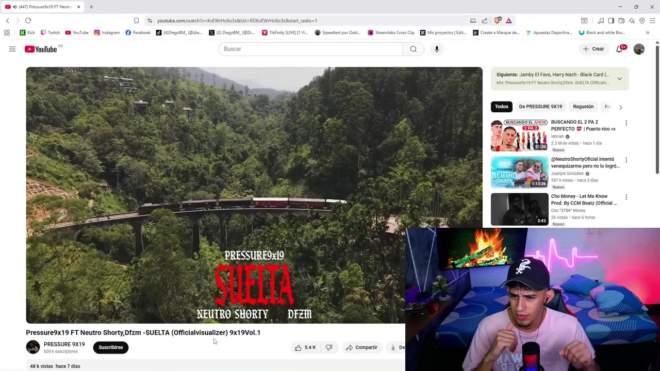Expand the mix playlist queue
660x371 pixels.
tap(619, 79)
